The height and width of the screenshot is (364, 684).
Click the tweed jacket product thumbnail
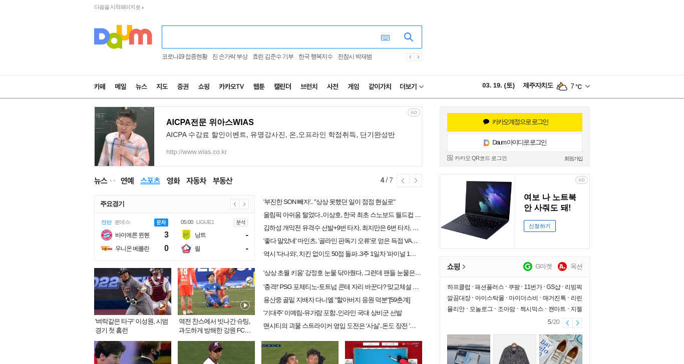tap(515, 349)
